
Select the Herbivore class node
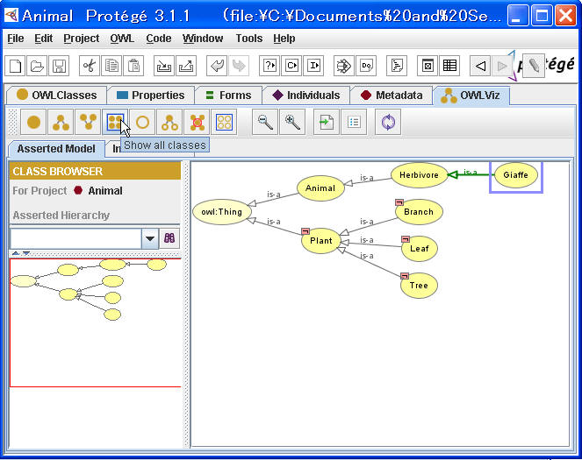pos(419,175)
